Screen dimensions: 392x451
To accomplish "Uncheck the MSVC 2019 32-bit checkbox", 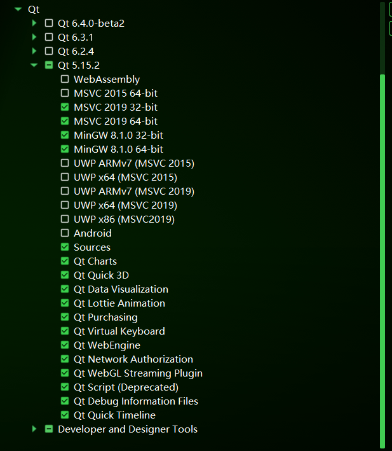I will [65, 107].
